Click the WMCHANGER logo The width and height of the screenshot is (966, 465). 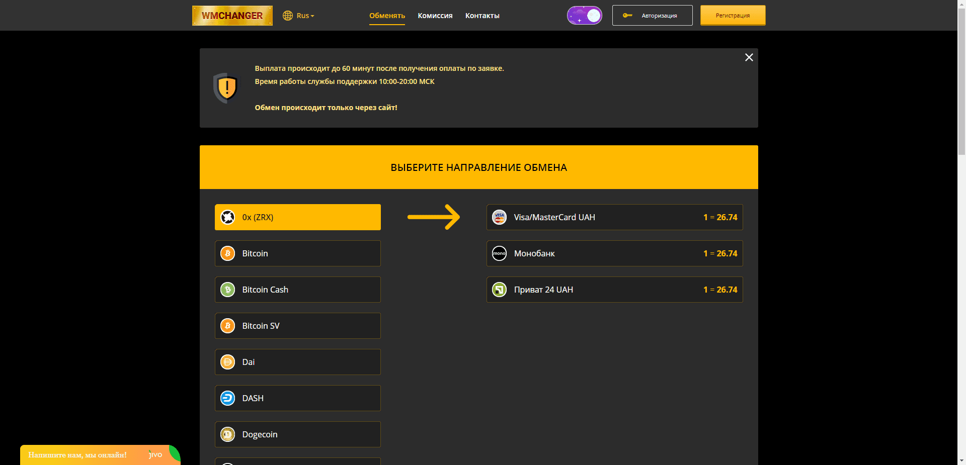232,16
